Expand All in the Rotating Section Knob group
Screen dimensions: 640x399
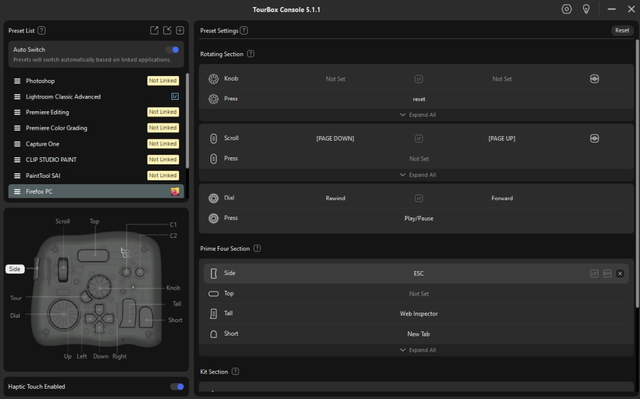coord(419,114)
